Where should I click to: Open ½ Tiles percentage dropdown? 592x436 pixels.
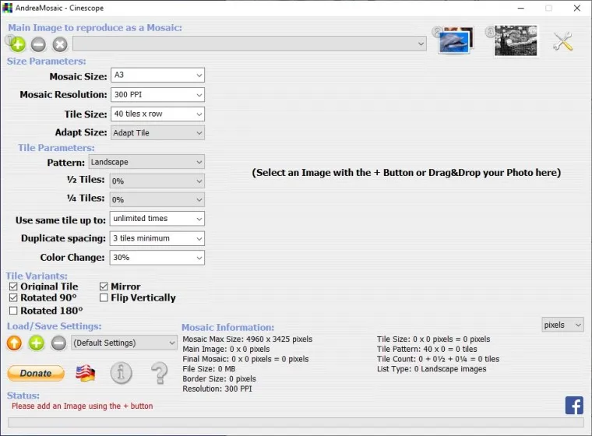coord(157,181)
